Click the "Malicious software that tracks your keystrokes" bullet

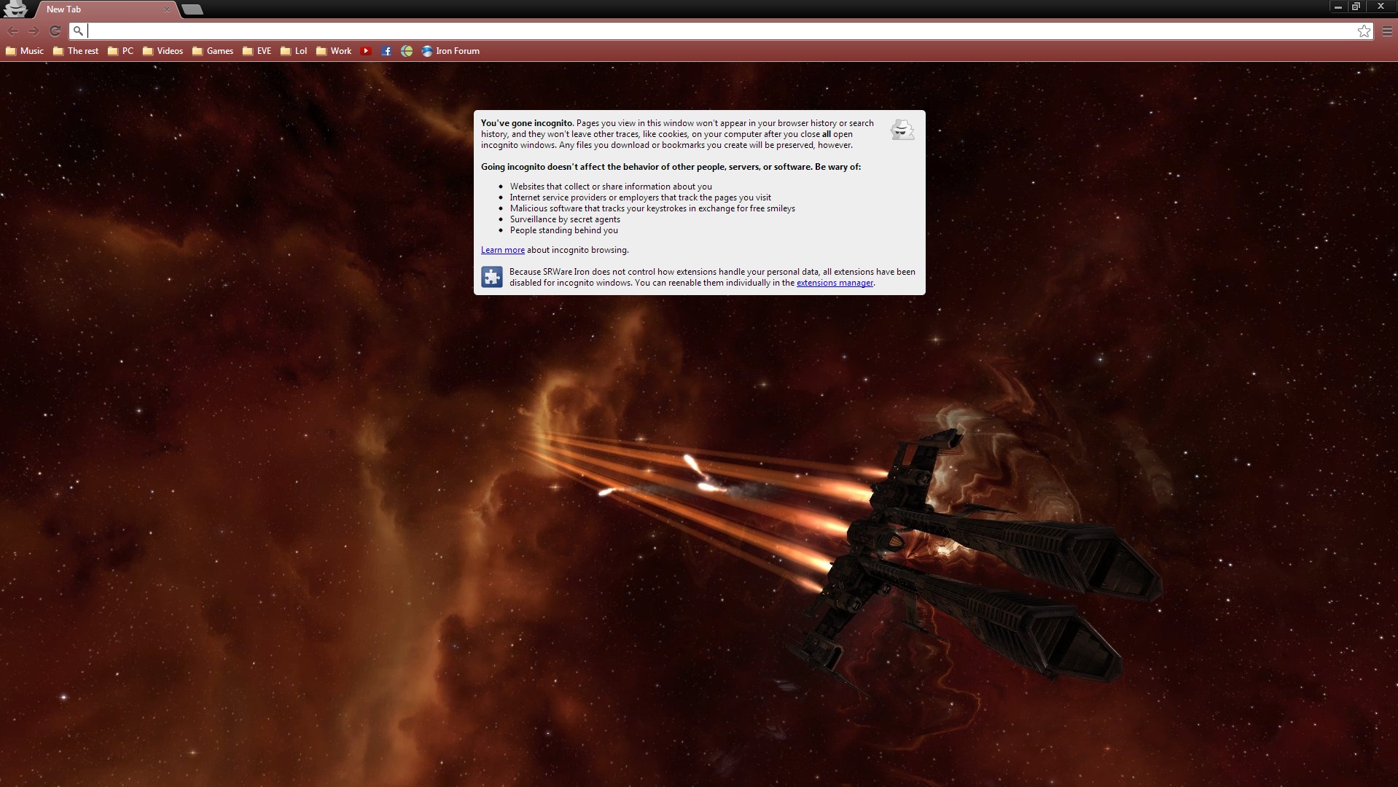[652, 208]
